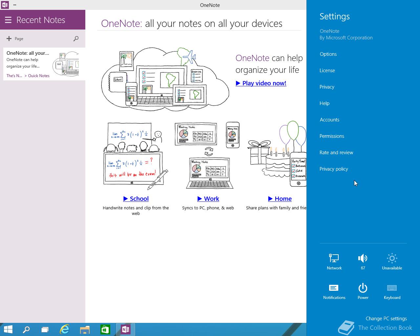This screenshot has width=420, height=336.
Task: Select Rate and review
Action: [336, 153]
